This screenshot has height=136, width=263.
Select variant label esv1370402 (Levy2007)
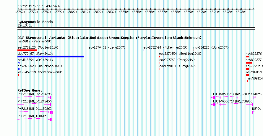107,47
